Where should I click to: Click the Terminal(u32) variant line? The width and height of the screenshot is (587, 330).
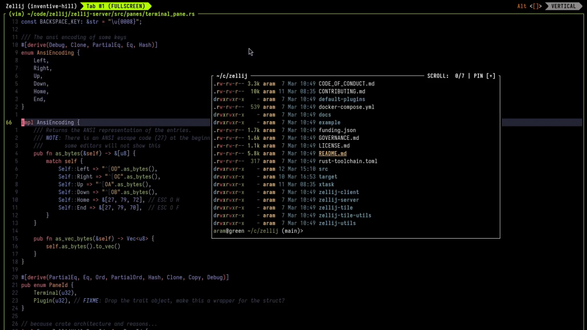[x=55, y=293]
